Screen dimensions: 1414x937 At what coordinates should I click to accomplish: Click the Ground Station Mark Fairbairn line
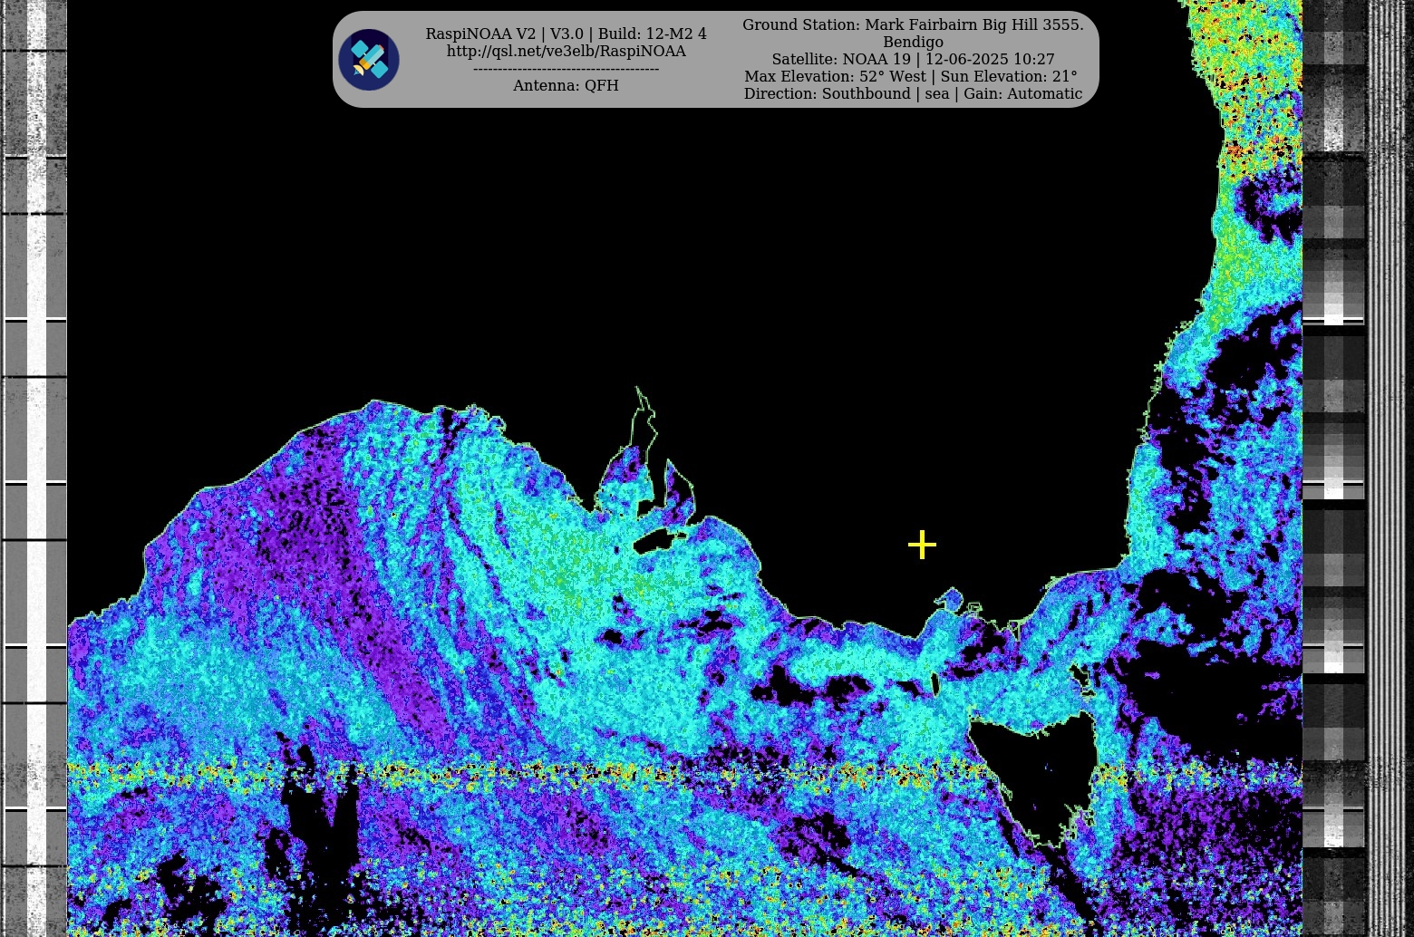pos(913,25)
